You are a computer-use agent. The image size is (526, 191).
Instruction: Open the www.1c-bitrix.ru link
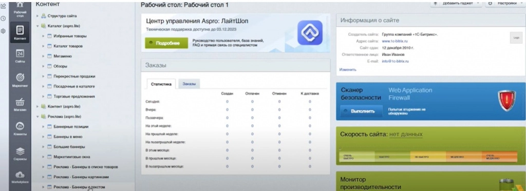click(394, 41)
